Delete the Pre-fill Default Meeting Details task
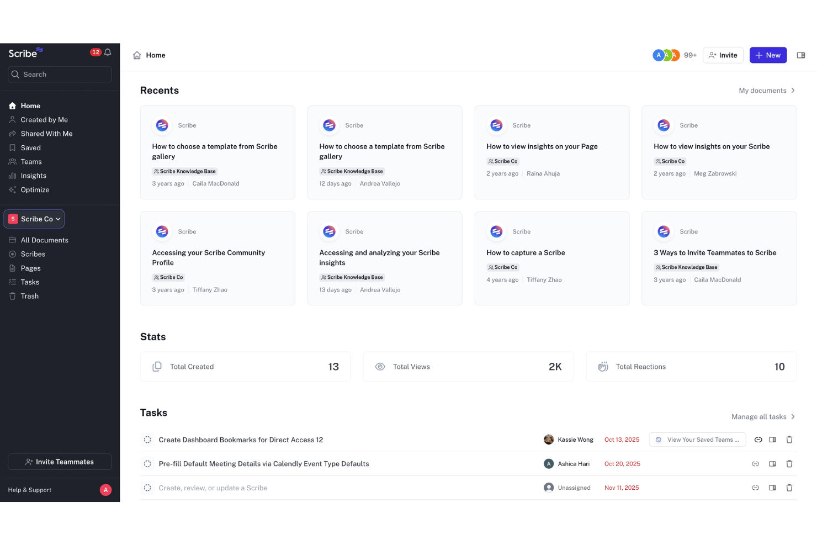 [789, 464]
